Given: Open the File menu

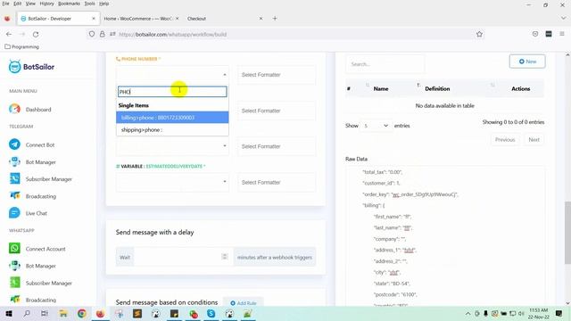Looking at the screenshot, I should pos(6,4).
